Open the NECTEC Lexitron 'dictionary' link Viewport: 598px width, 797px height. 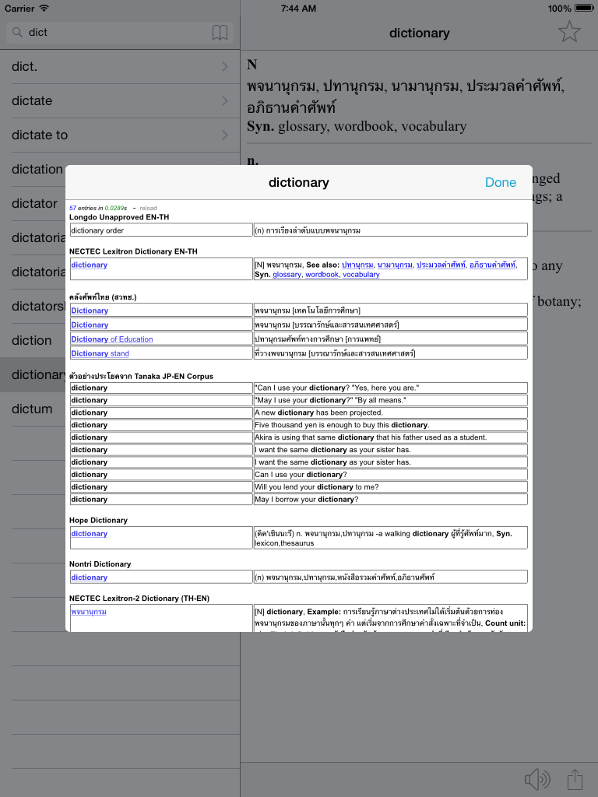[89, 265]
